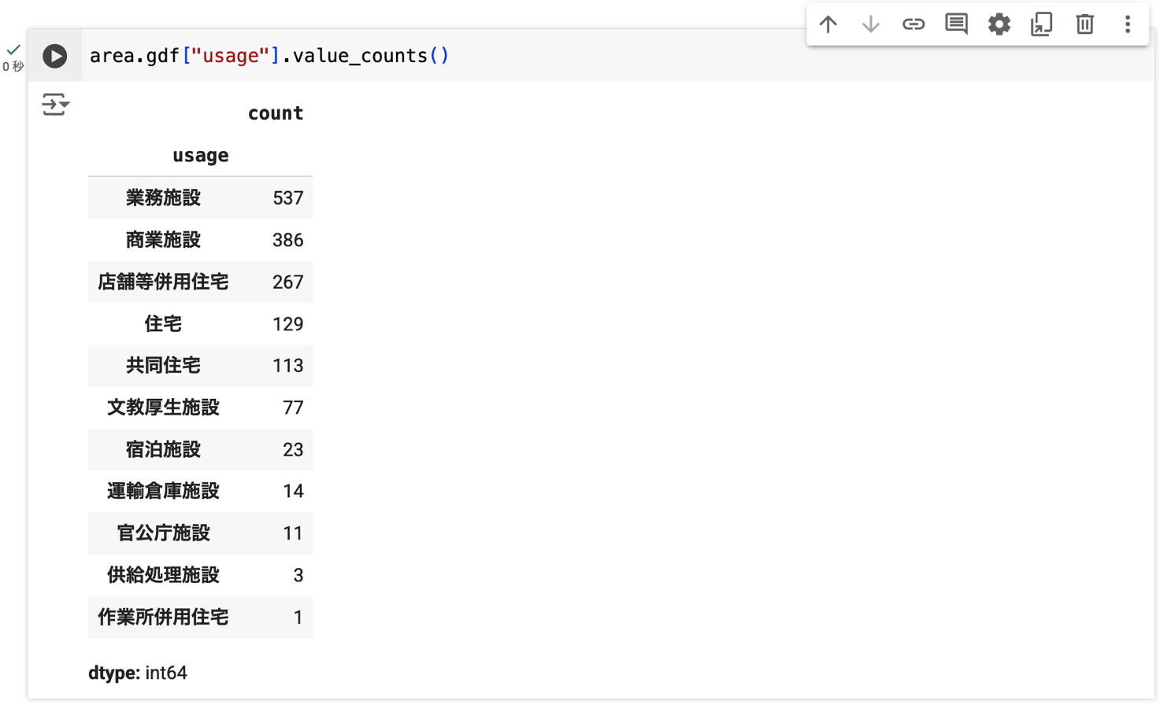Click the count value 77

[293, 408]
